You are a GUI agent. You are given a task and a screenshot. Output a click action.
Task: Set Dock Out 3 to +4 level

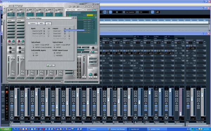coord(65,36)
